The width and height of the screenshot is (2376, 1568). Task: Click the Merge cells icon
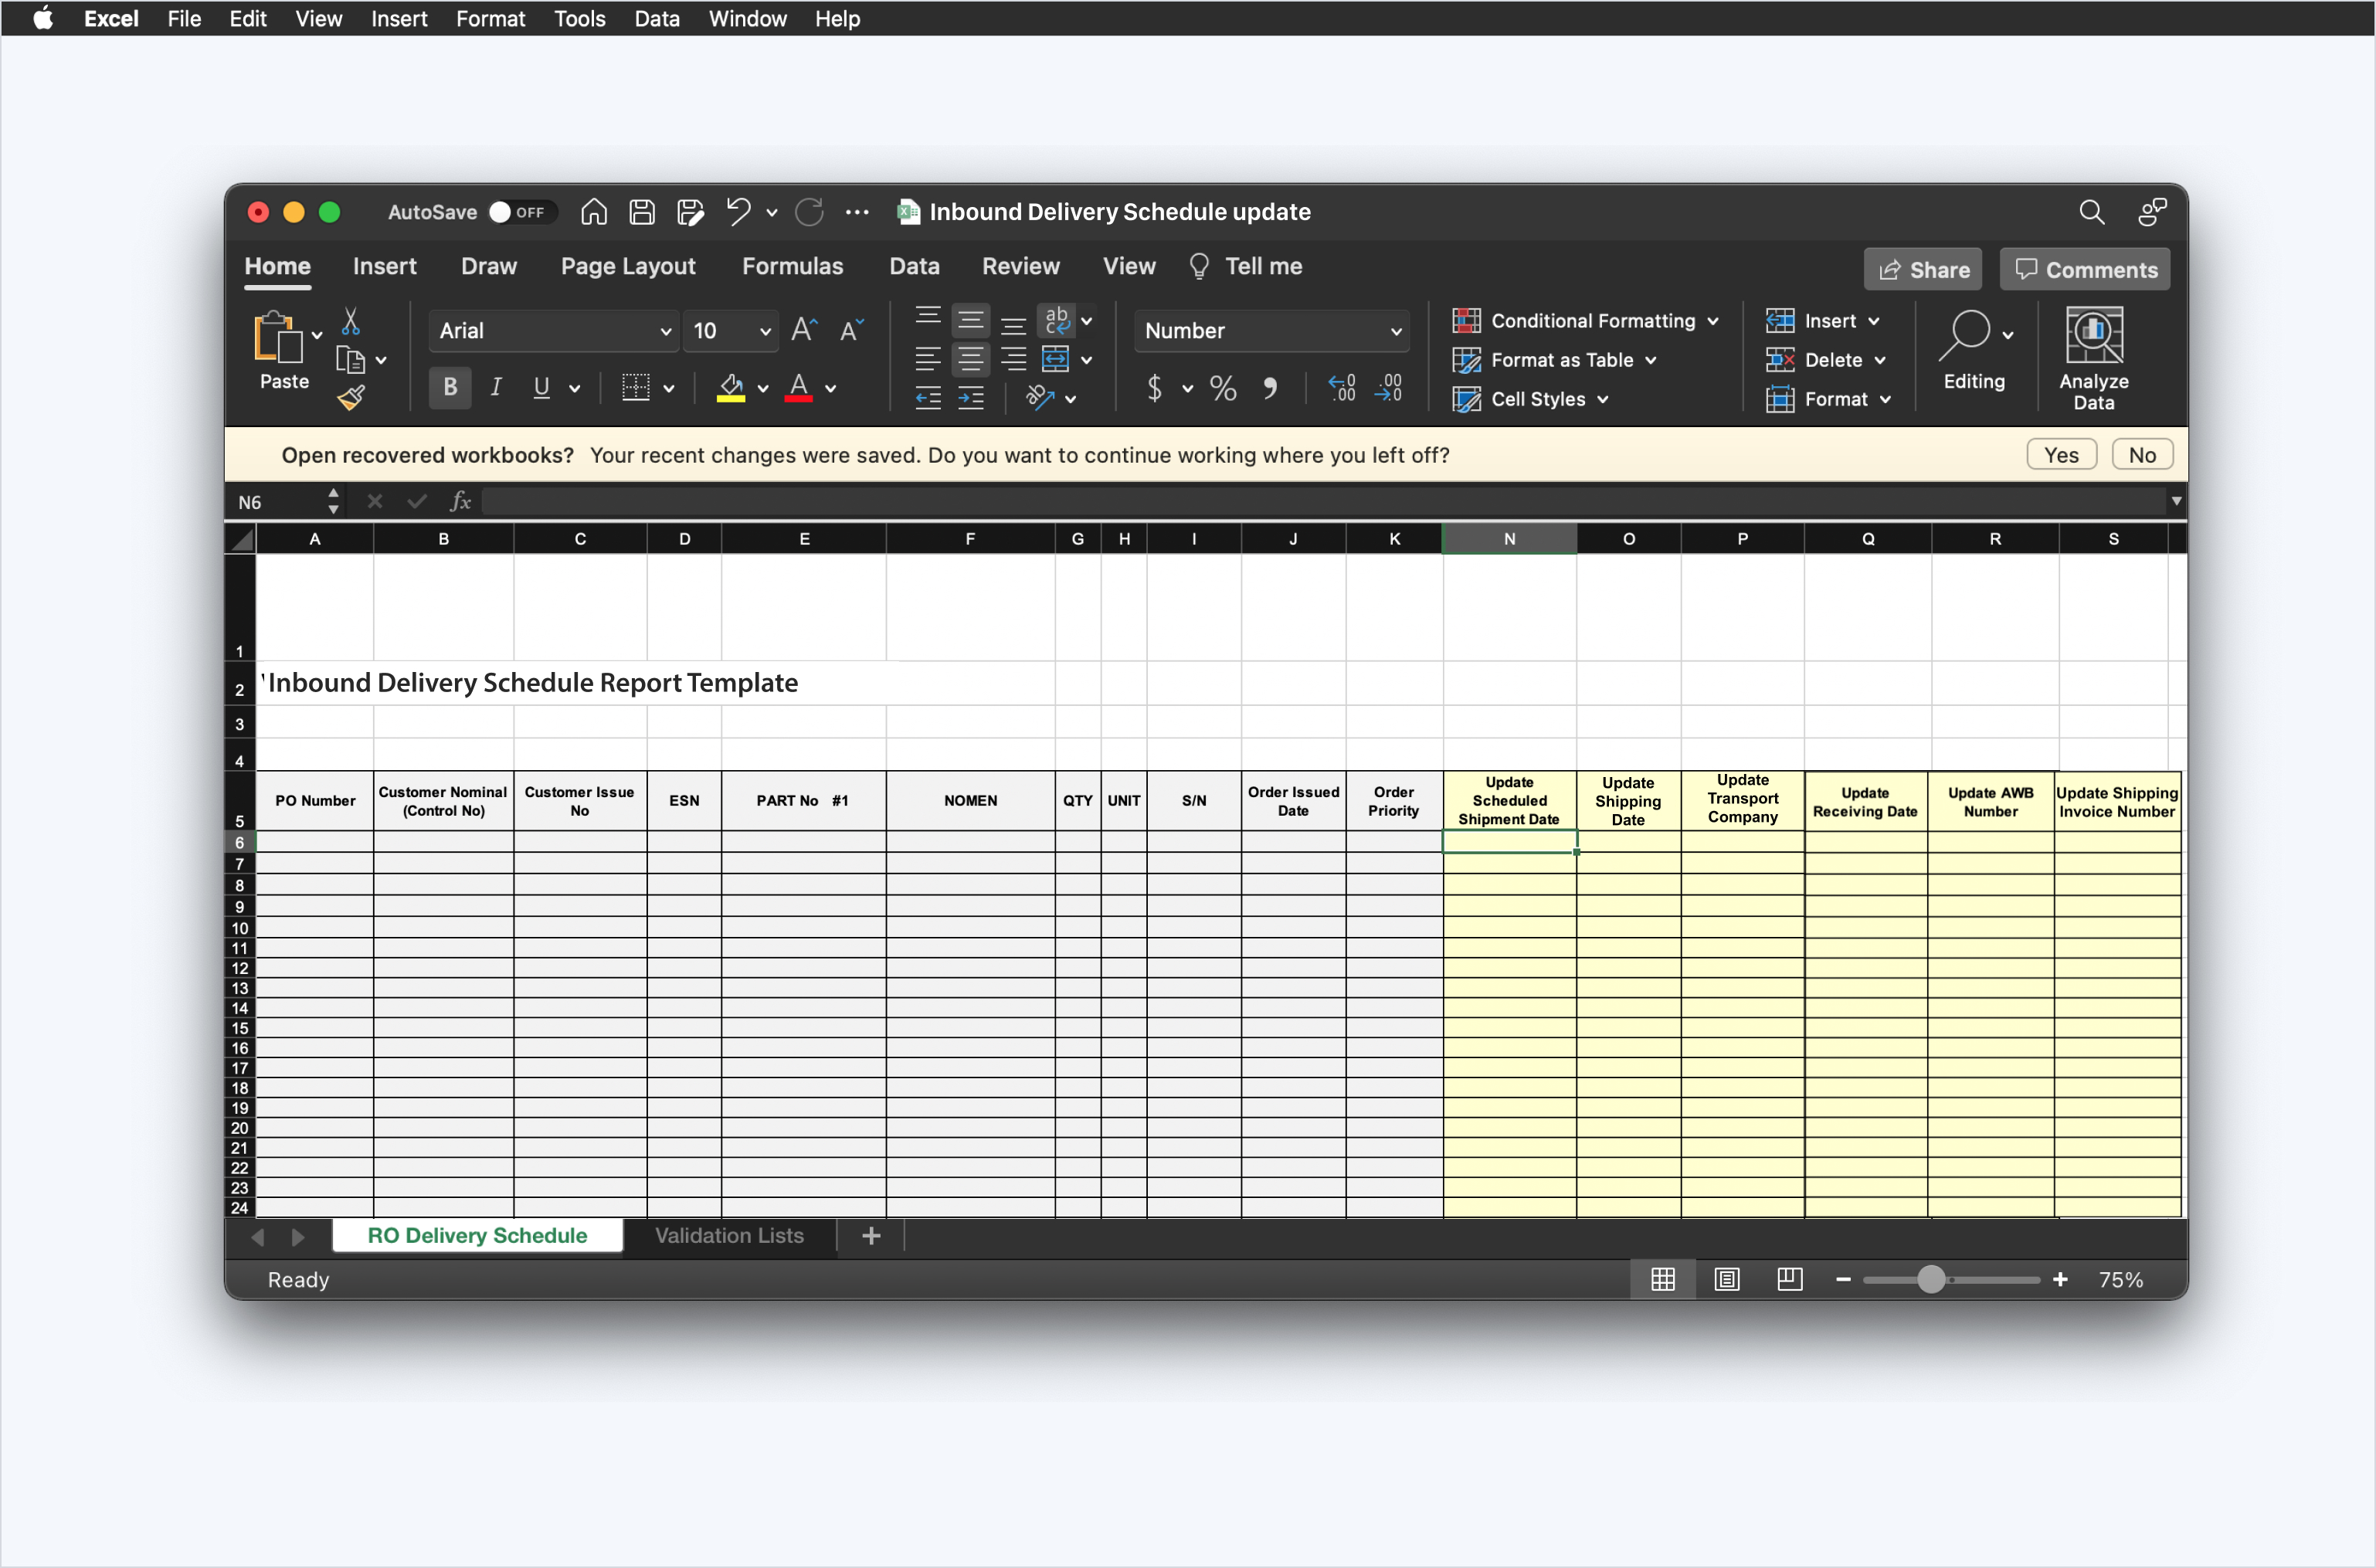click(x=1056, y=359)
